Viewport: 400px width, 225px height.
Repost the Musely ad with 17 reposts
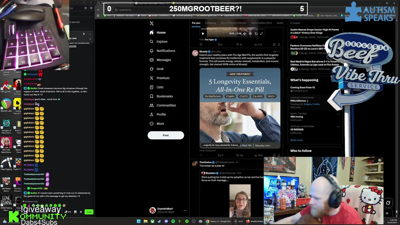pos(220,155)
